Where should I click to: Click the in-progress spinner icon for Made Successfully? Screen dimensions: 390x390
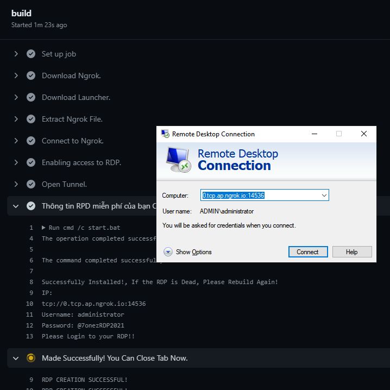click(x=31, y=358)
